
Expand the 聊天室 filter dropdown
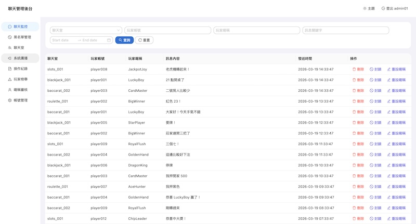[86, 30]
